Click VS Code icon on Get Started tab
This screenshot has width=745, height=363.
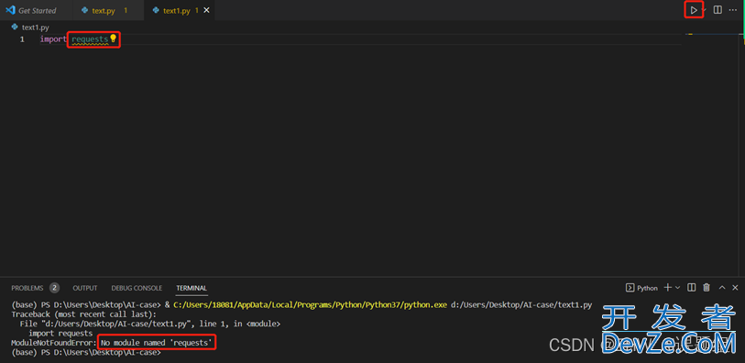[10, 10]
